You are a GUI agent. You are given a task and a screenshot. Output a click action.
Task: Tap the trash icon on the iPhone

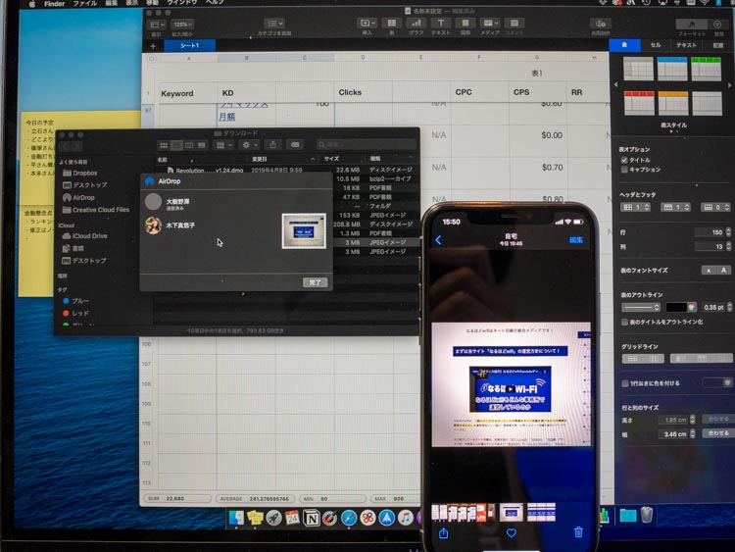click(x=578, y=531)
